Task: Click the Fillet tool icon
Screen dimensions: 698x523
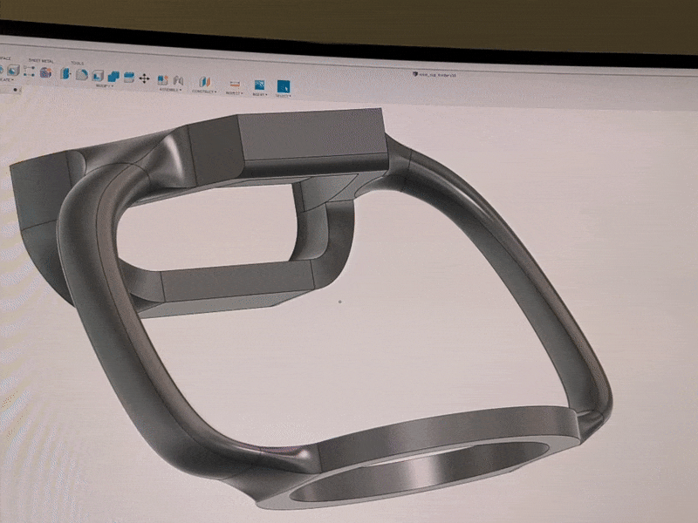Action: click(82, 75)
